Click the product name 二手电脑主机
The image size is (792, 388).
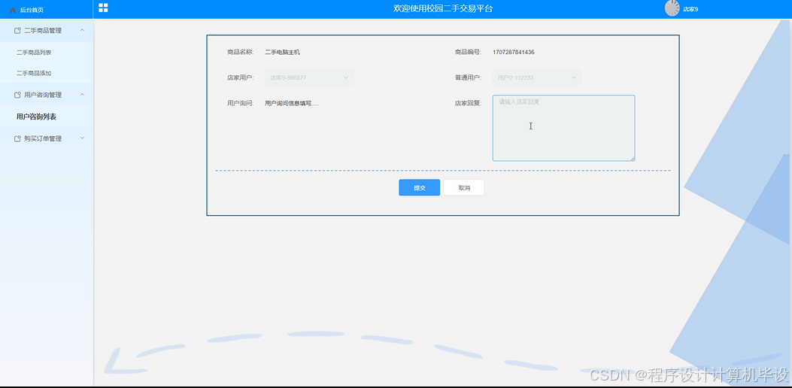(282, 52)
